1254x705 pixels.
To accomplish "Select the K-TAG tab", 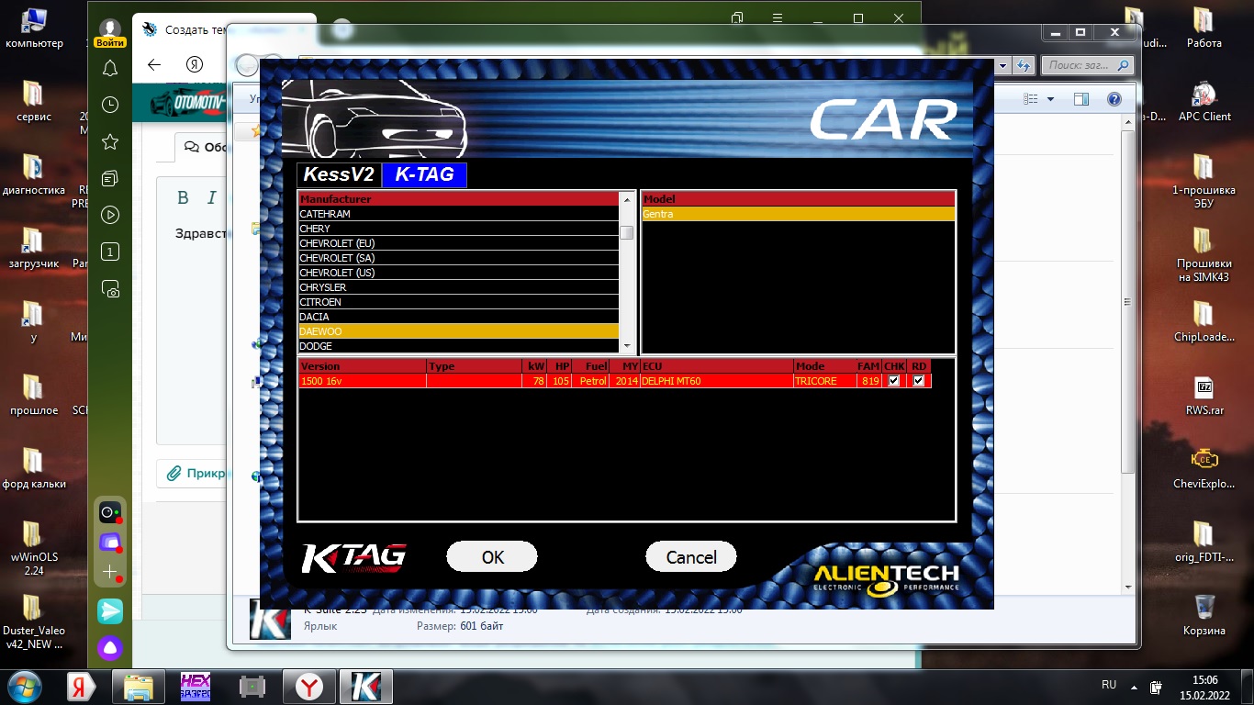I will pyautogui.click(x=424, y=174).
